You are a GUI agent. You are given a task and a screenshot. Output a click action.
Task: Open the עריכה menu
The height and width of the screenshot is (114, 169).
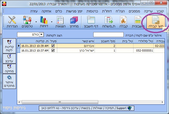(148, 11)
